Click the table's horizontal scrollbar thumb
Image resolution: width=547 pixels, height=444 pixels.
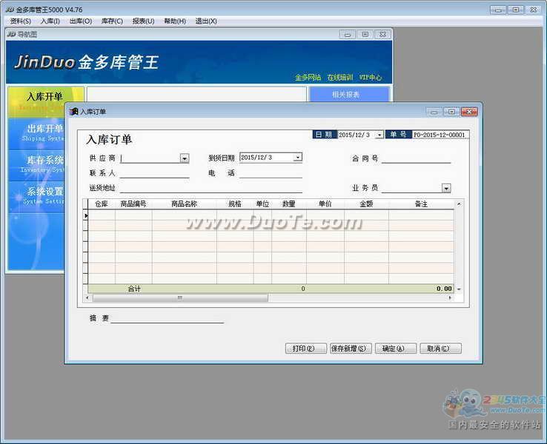tap(179, 297)
